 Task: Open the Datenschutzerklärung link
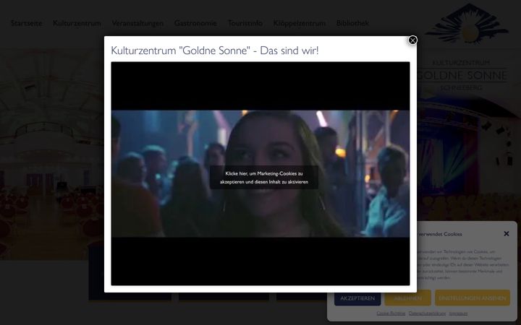[x=427, y=313]
